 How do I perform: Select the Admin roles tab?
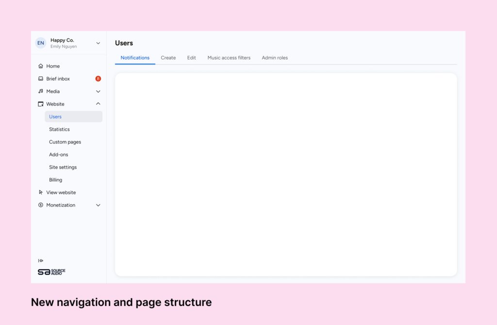(x=275, y=58)
